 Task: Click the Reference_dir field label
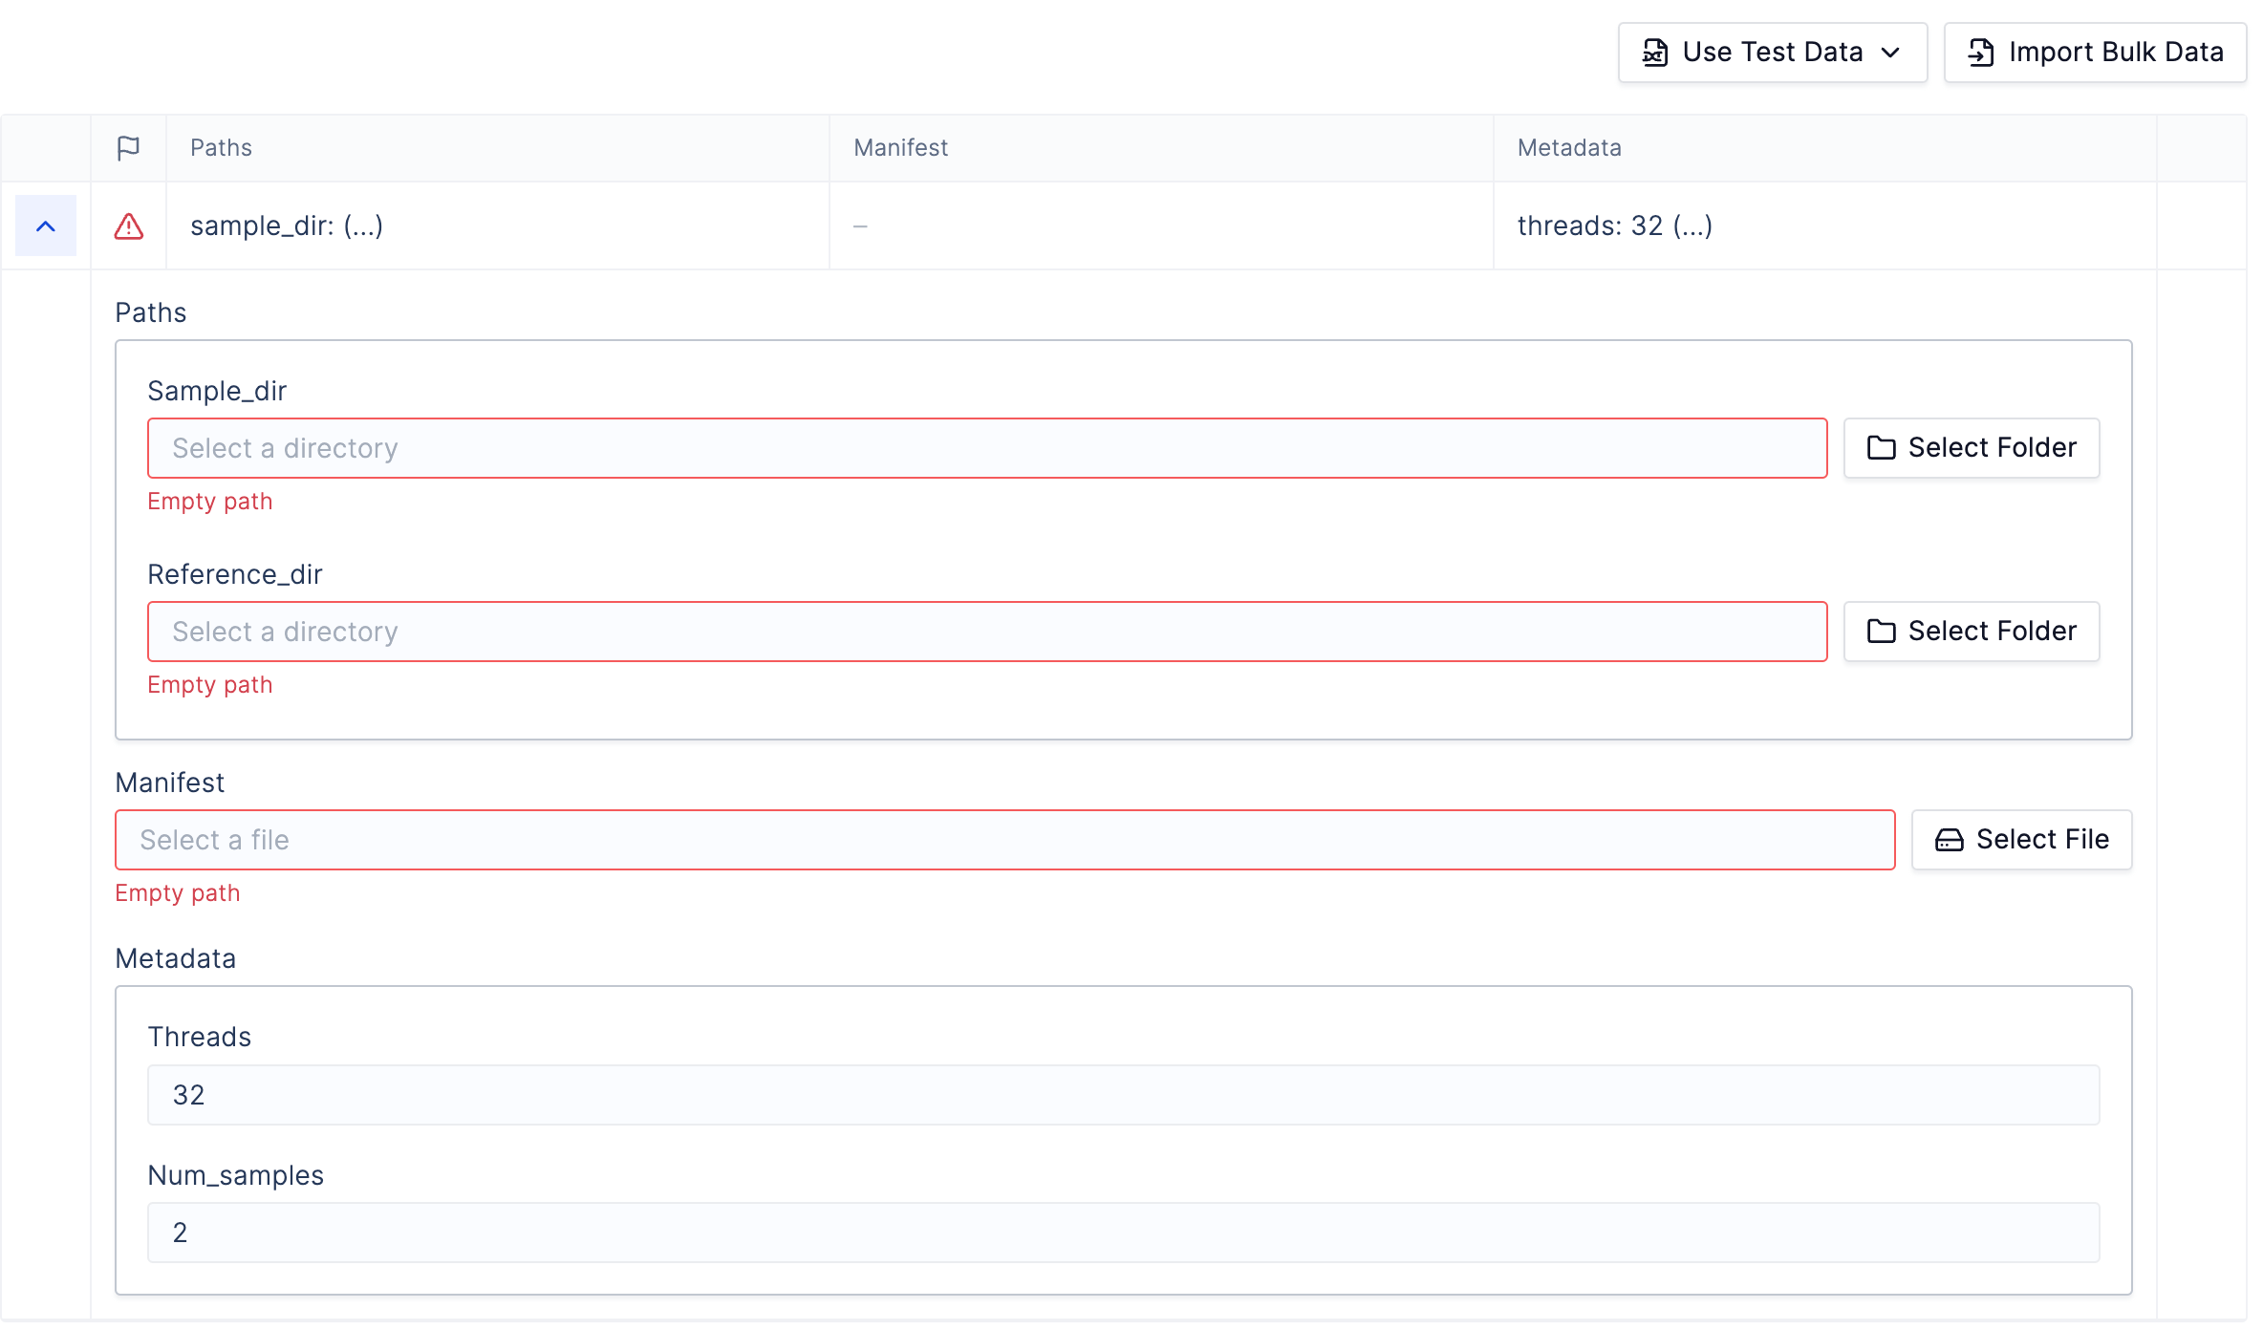point(235,574)
